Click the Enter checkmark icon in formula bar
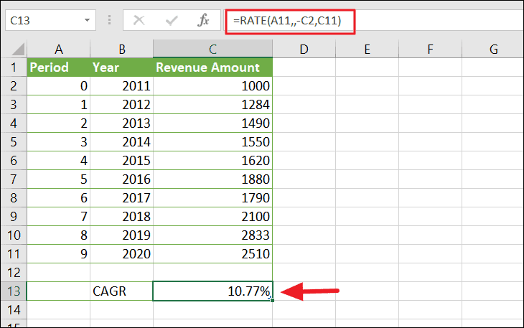 [172, 21]
